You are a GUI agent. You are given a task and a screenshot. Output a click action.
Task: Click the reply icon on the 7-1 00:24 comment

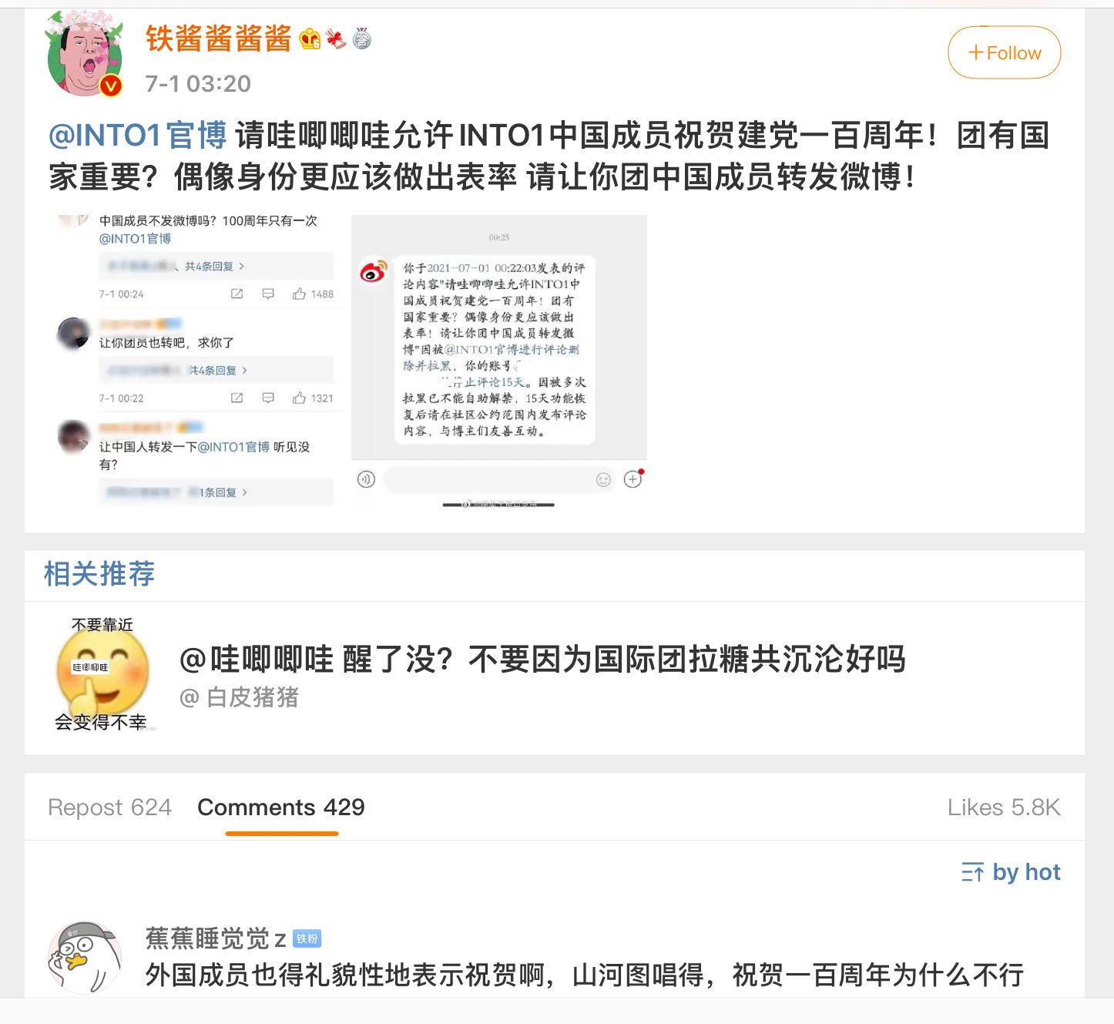coord(268,294)
